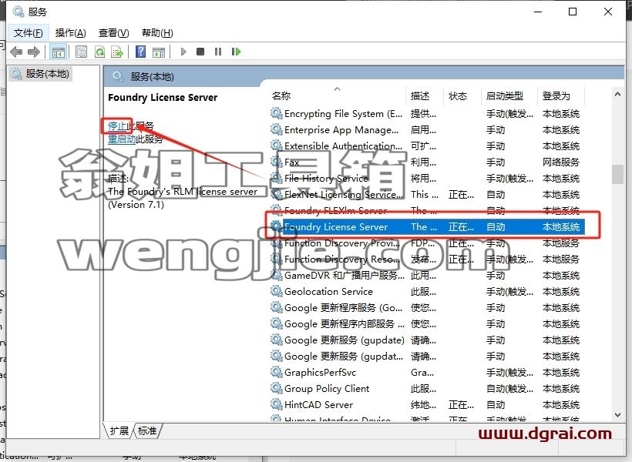This screenshot has width=632, height=462.
Task: Click the stop service square icon
Action: [200, 52]
